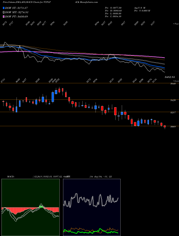Click the 'Pre L: 3030.30' low value

(x=113, y=14)
